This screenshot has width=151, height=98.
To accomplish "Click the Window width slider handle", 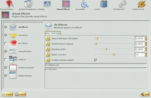I will pyautogui.click(x=106, y=49).
